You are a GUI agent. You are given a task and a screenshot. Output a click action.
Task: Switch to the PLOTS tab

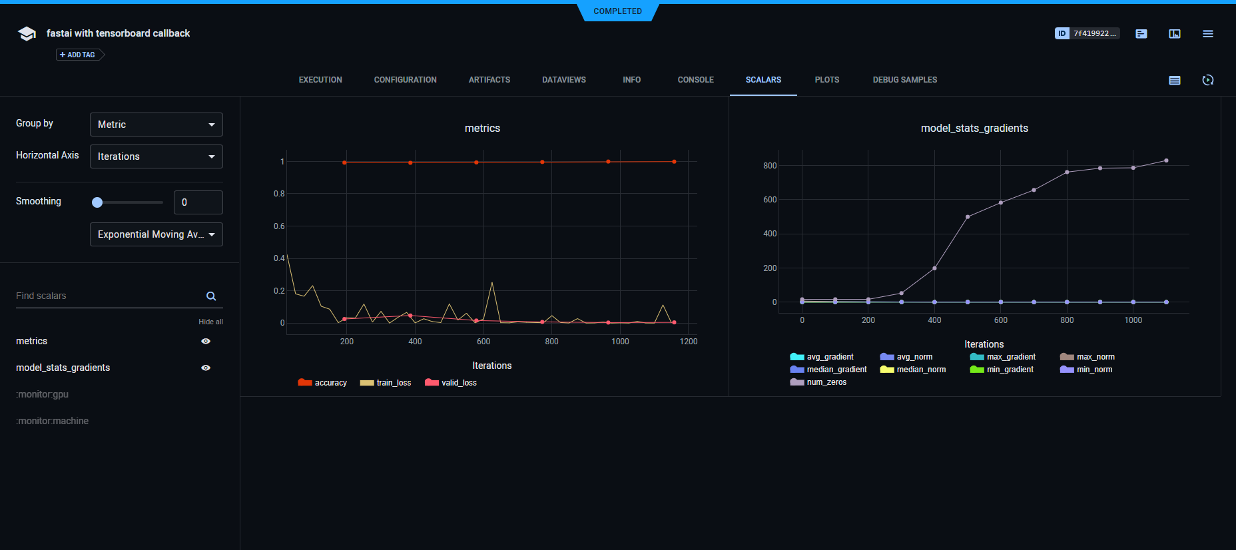[826, 80]
